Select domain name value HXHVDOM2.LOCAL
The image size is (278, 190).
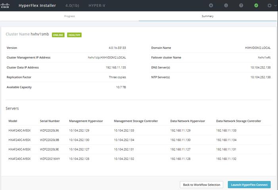[x=258, y=48]
